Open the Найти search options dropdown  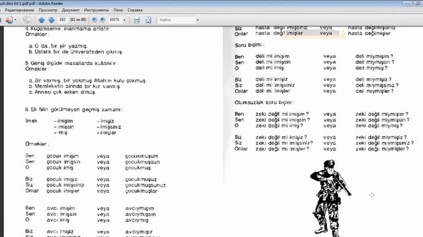tap(198, 20)
